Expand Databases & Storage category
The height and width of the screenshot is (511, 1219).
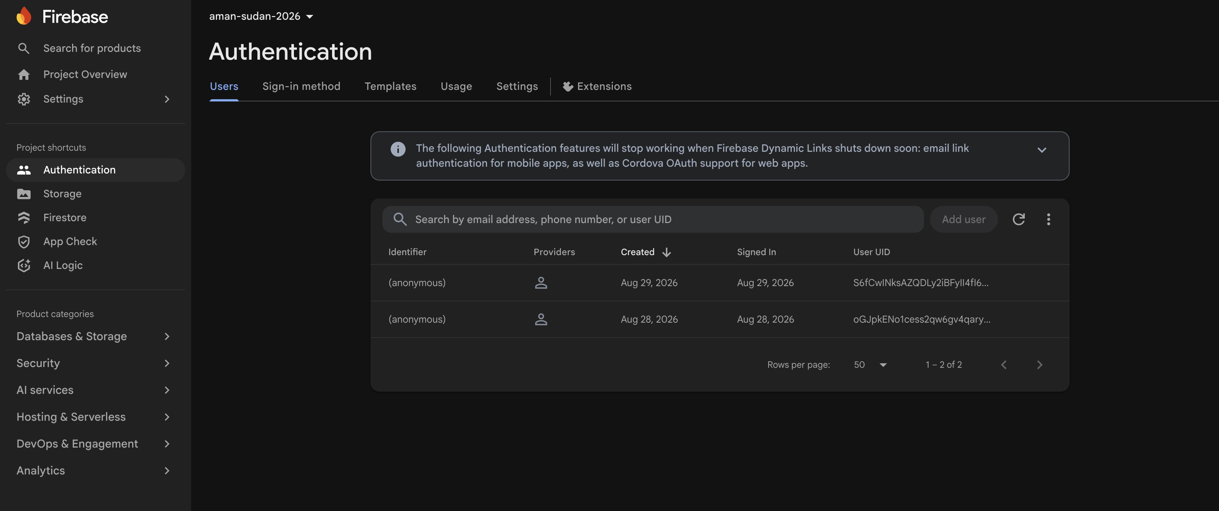point(94,336)
